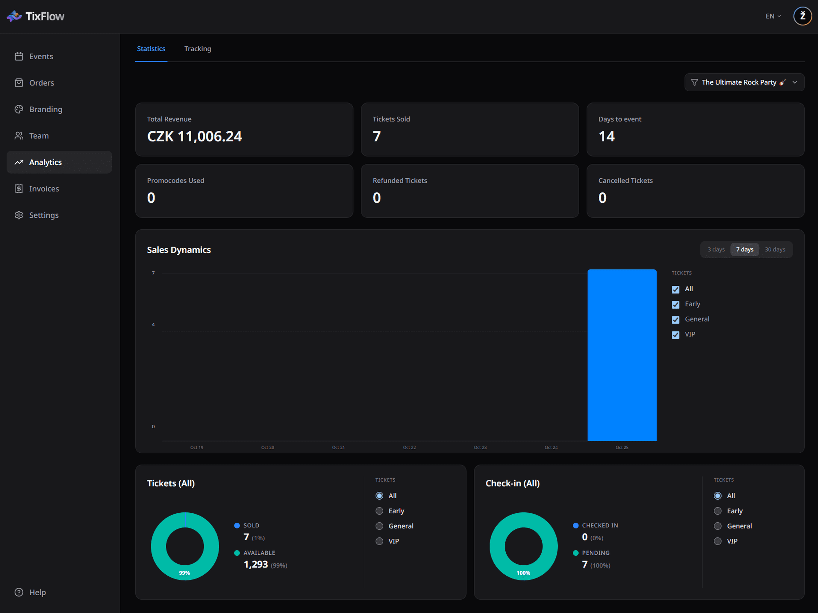Switch to the Statistics tab
The image size is (818, 613).
(151, 49)
